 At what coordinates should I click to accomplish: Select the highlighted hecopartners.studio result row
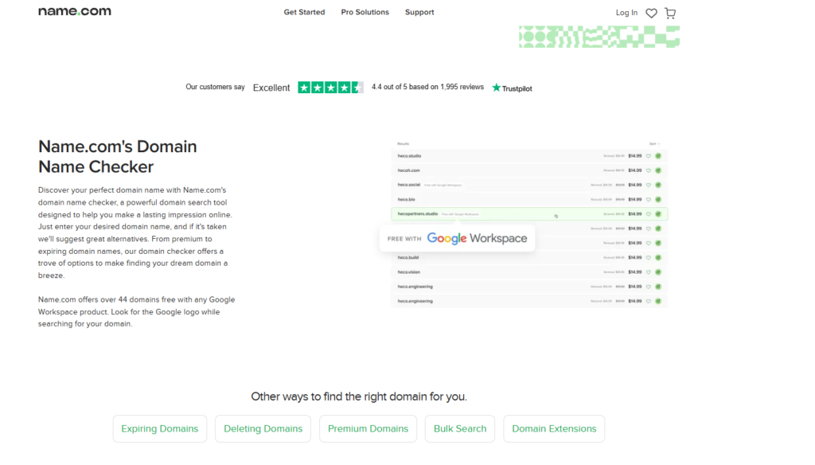(529, 213)
